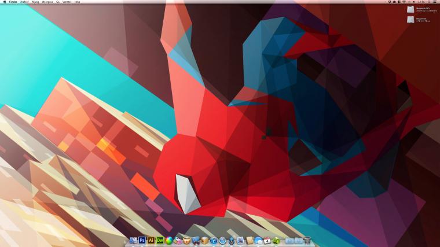Launch Safari from the dock
The height and width of the screenshot is (247, 440).
(x=222, y=241)
